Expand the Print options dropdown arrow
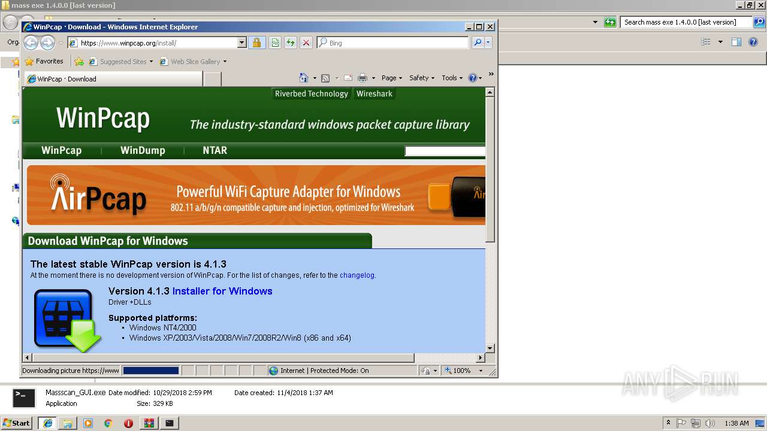This screenshot has height=431, width=767. [373, 78]
